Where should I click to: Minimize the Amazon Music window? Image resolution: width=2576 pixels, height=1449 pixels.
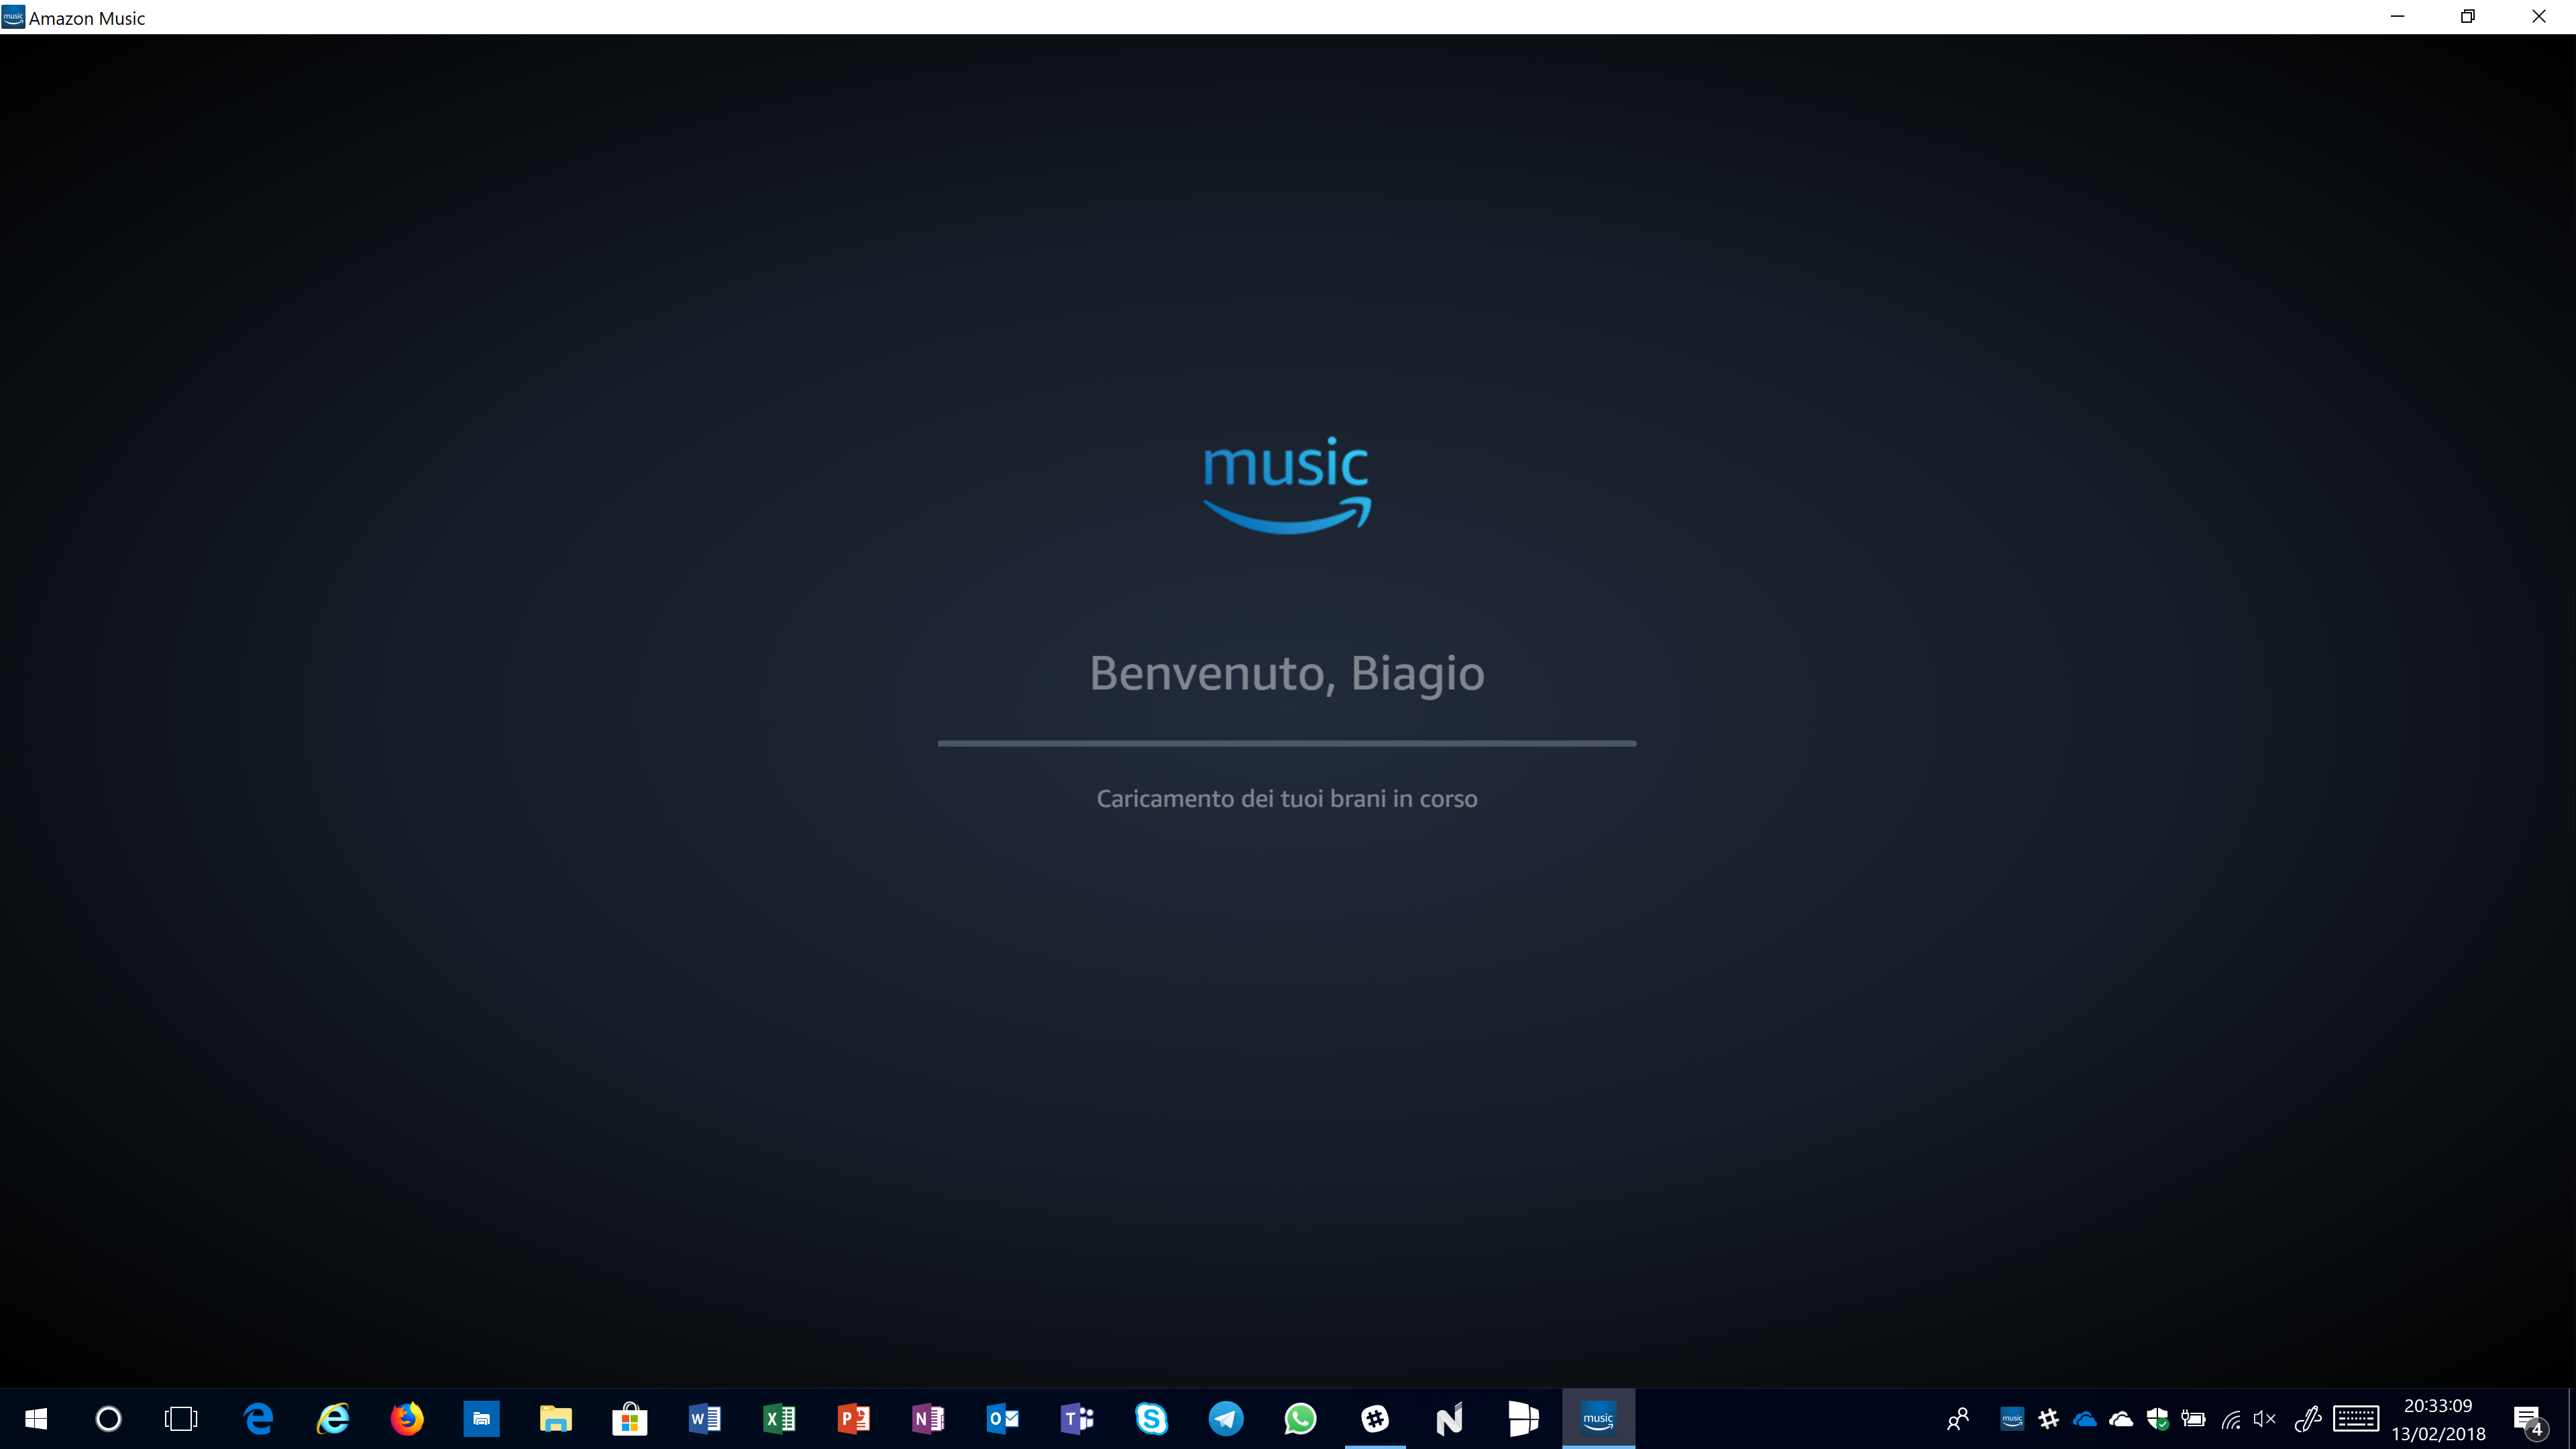click(2397, 16)
